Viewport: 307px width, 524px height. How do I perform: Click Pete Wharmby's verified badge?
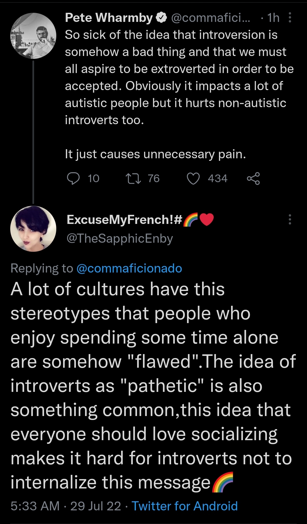click(x=161, y=18)
